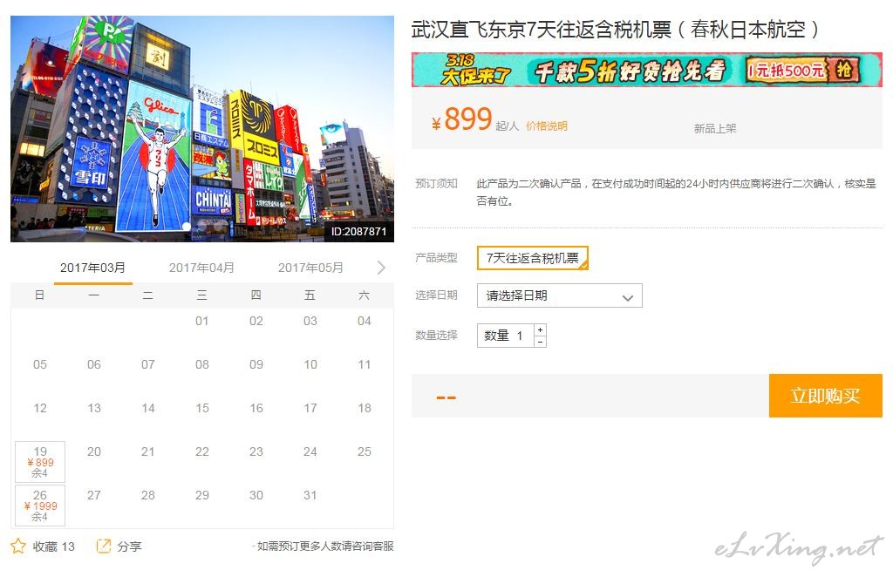893x577 pixels.
Task: Click calendar date 25
Action: coord(365,451)
